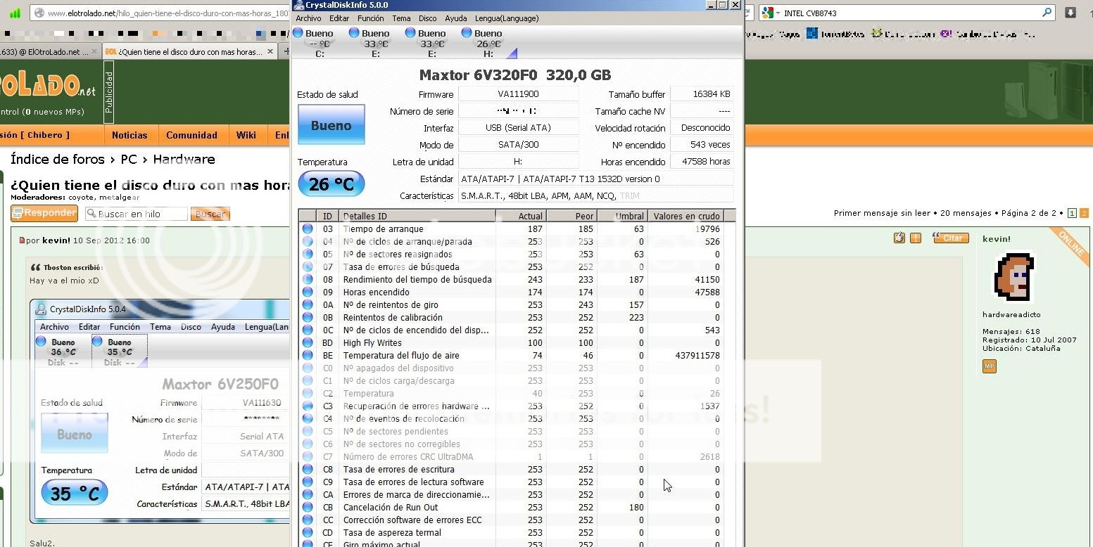The image size is (1093, 547).
Task: Click the Buscar en hilo search field
Action: (137, 214)
